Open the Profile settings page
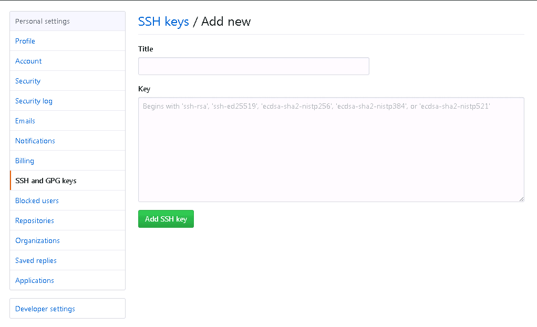The width and height of the screenshot is (537, 327). [25, 41]
